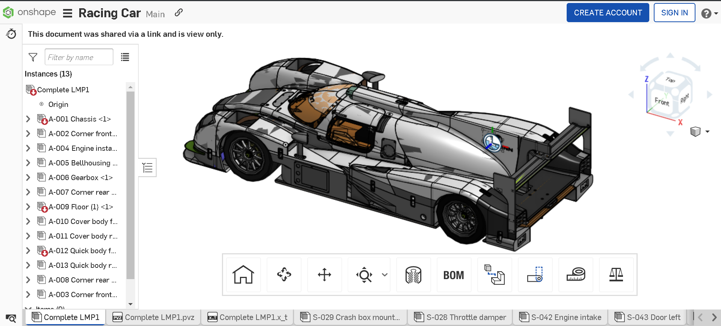Select the pan view tool
The image size is (721, 326).
(x=324, y=275)
